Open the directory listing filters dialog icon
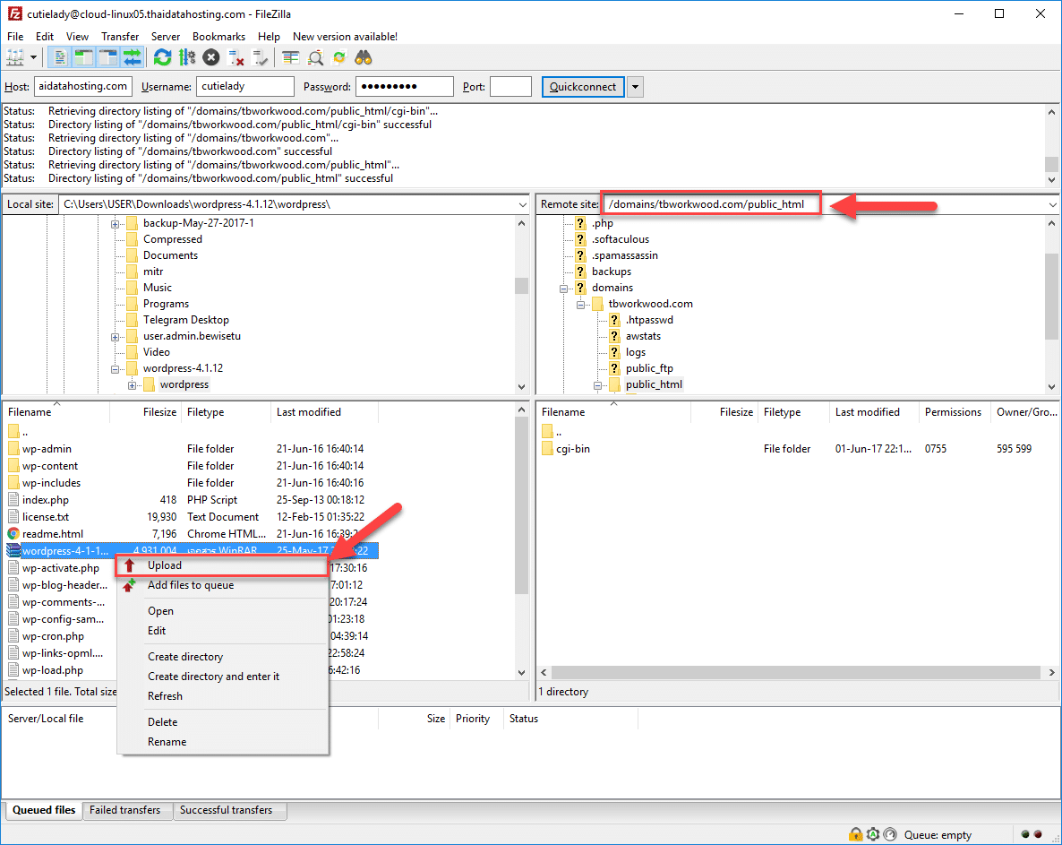 click(x=290, y=57)
